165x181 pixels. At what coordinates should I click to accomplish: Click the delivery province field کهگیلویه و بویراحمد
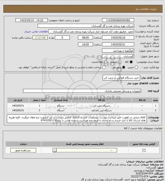pos(118,51)
